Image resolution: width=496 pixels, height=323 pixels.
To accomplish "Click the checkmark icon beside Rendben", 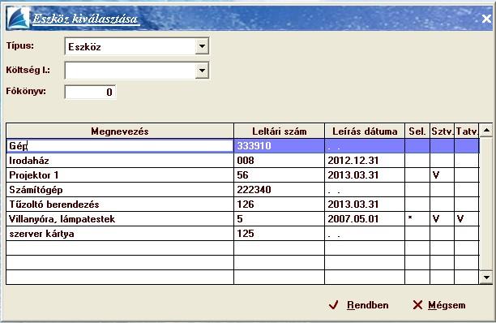I will tap(333, 305).
